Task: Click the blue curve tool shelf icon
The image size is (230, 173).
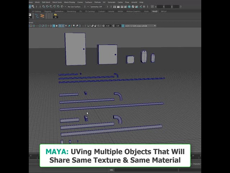Action: pyautogui.click(x=37, y=16)
